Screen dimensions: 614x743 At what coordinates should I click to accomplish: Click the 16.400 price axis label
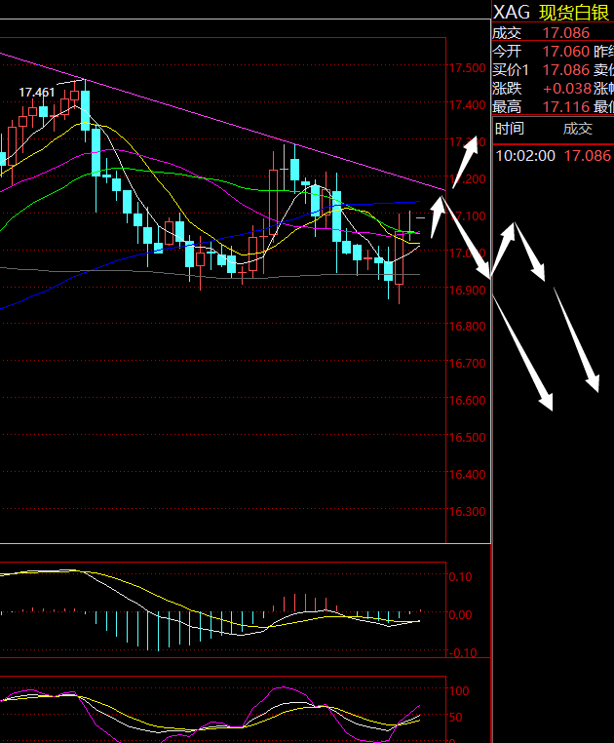(x=467, y=474)
